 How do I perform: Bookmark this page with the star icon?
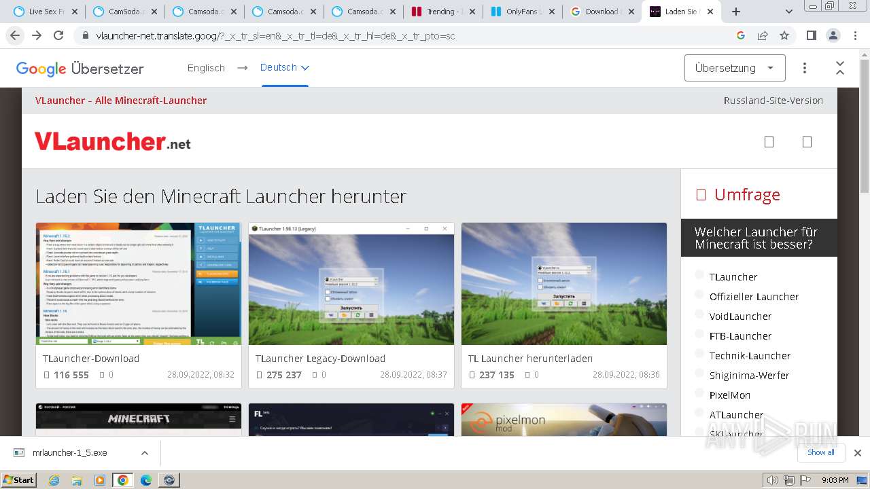click(x=784, y=35)
